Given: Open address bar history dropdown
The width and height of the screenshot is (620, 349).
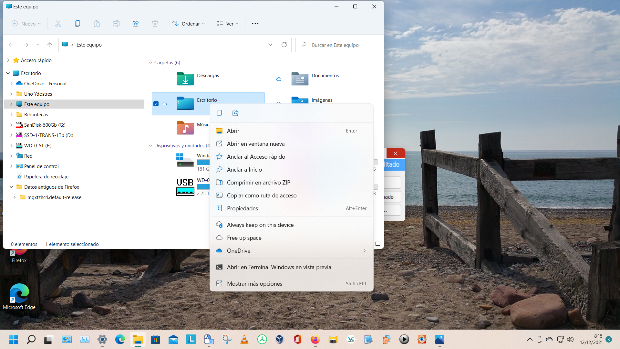Looking at the screenshot, I should (x=270, y=45).
